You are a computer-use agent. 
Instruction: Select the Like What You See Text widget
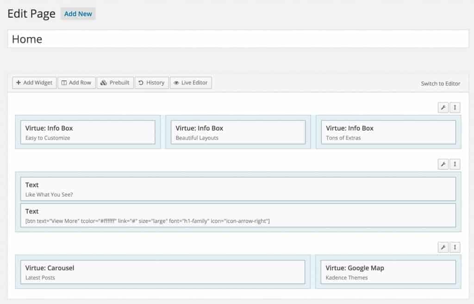point(238,189)
